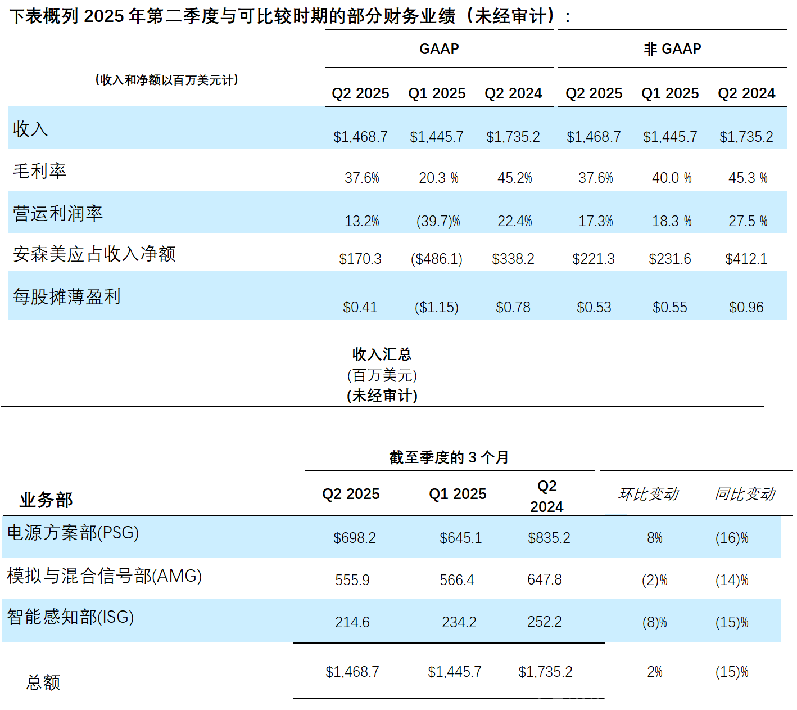Select ISG revenue '214.6'

pyautogui.click(x=352, y=622)
